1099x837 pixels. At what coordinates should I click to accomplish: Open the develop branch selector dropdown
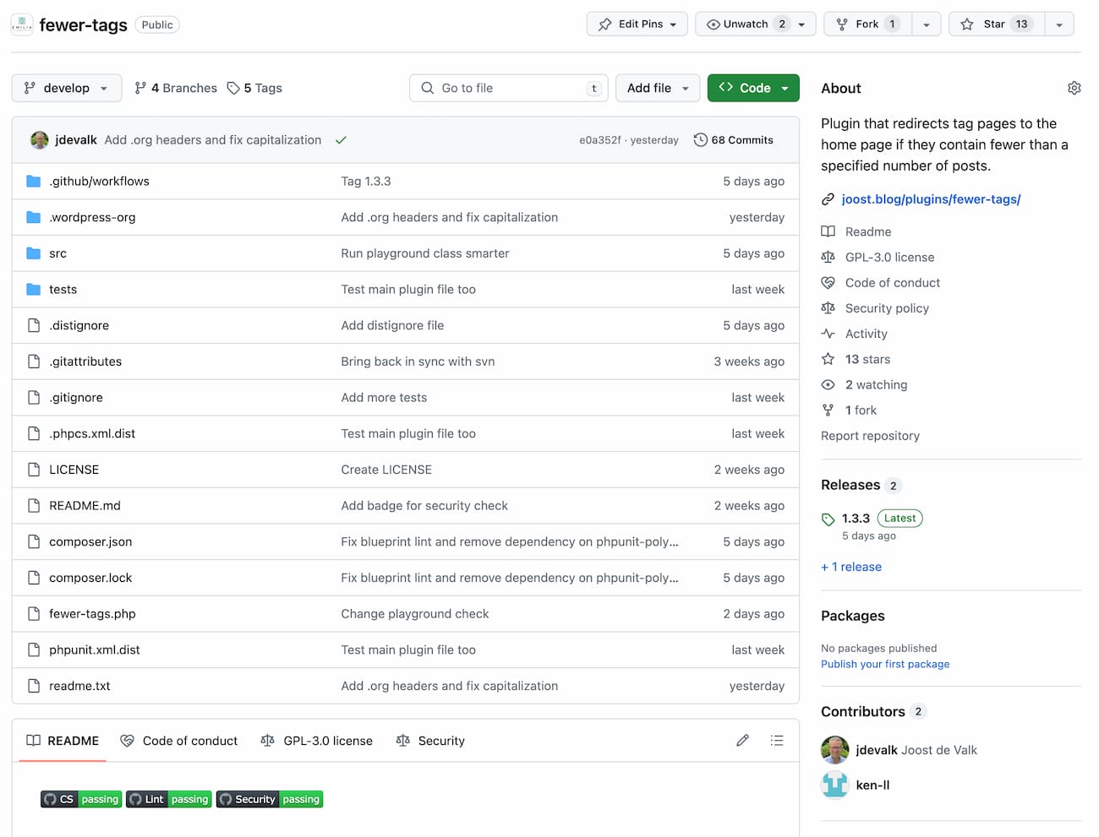pos(66,87)
